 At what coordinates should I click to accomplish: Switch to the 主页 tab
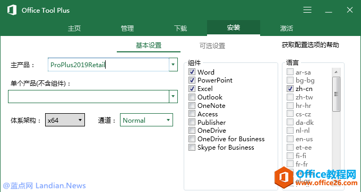(x=74, y=28)
